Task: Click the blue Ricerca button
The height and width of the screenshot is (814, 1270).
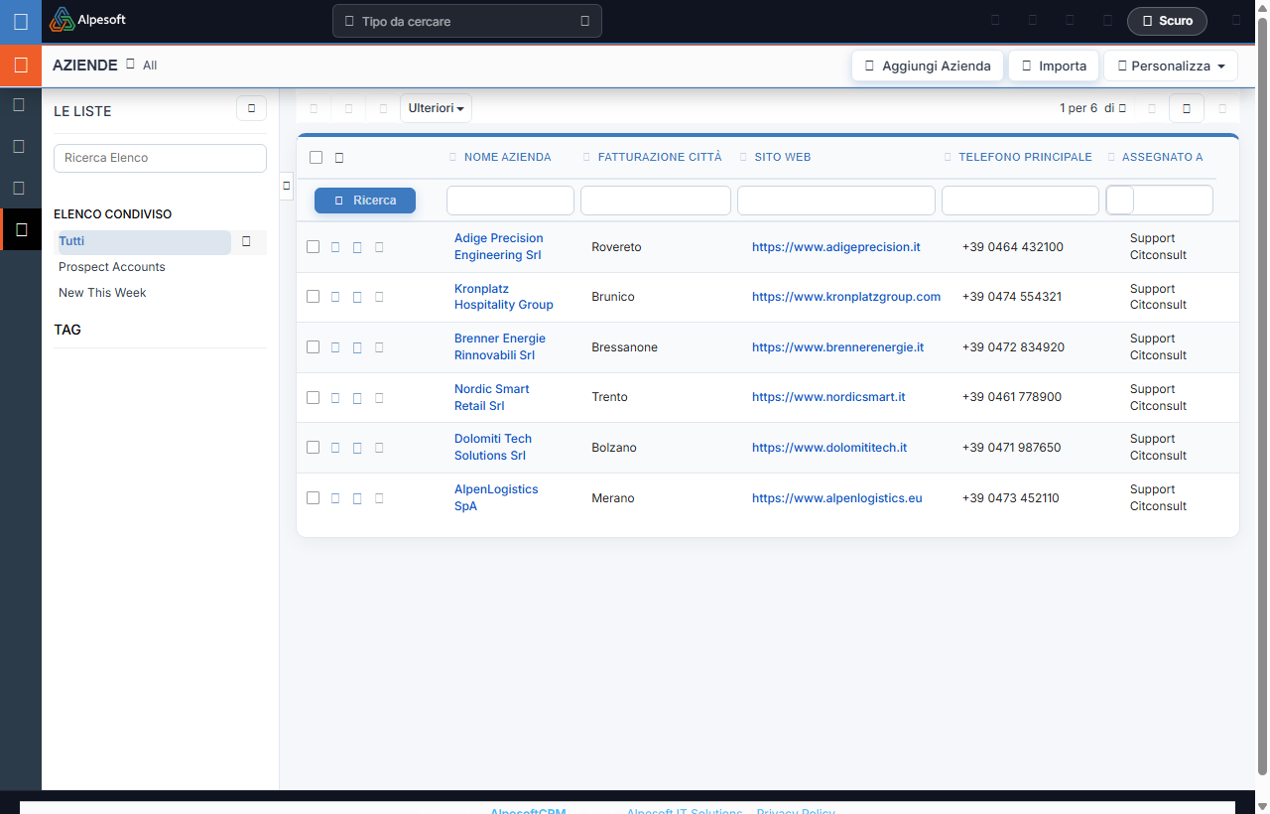Action: click(365, 201)
